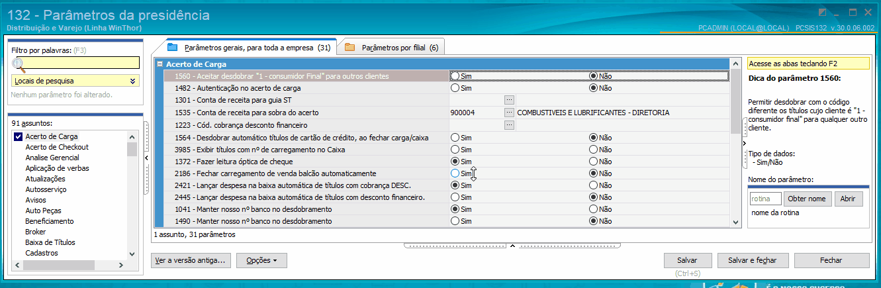Select Baixa de Títulos in subjects list
The width and height of the screenshot is (881, 288).
tap(50, 242)
